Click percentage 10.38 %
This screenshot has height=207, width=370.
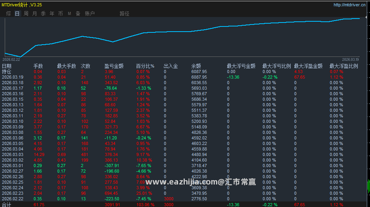click(x=144, y=160)
